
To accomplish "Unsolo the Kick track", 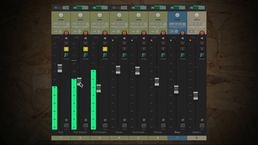I will (66, 49).
